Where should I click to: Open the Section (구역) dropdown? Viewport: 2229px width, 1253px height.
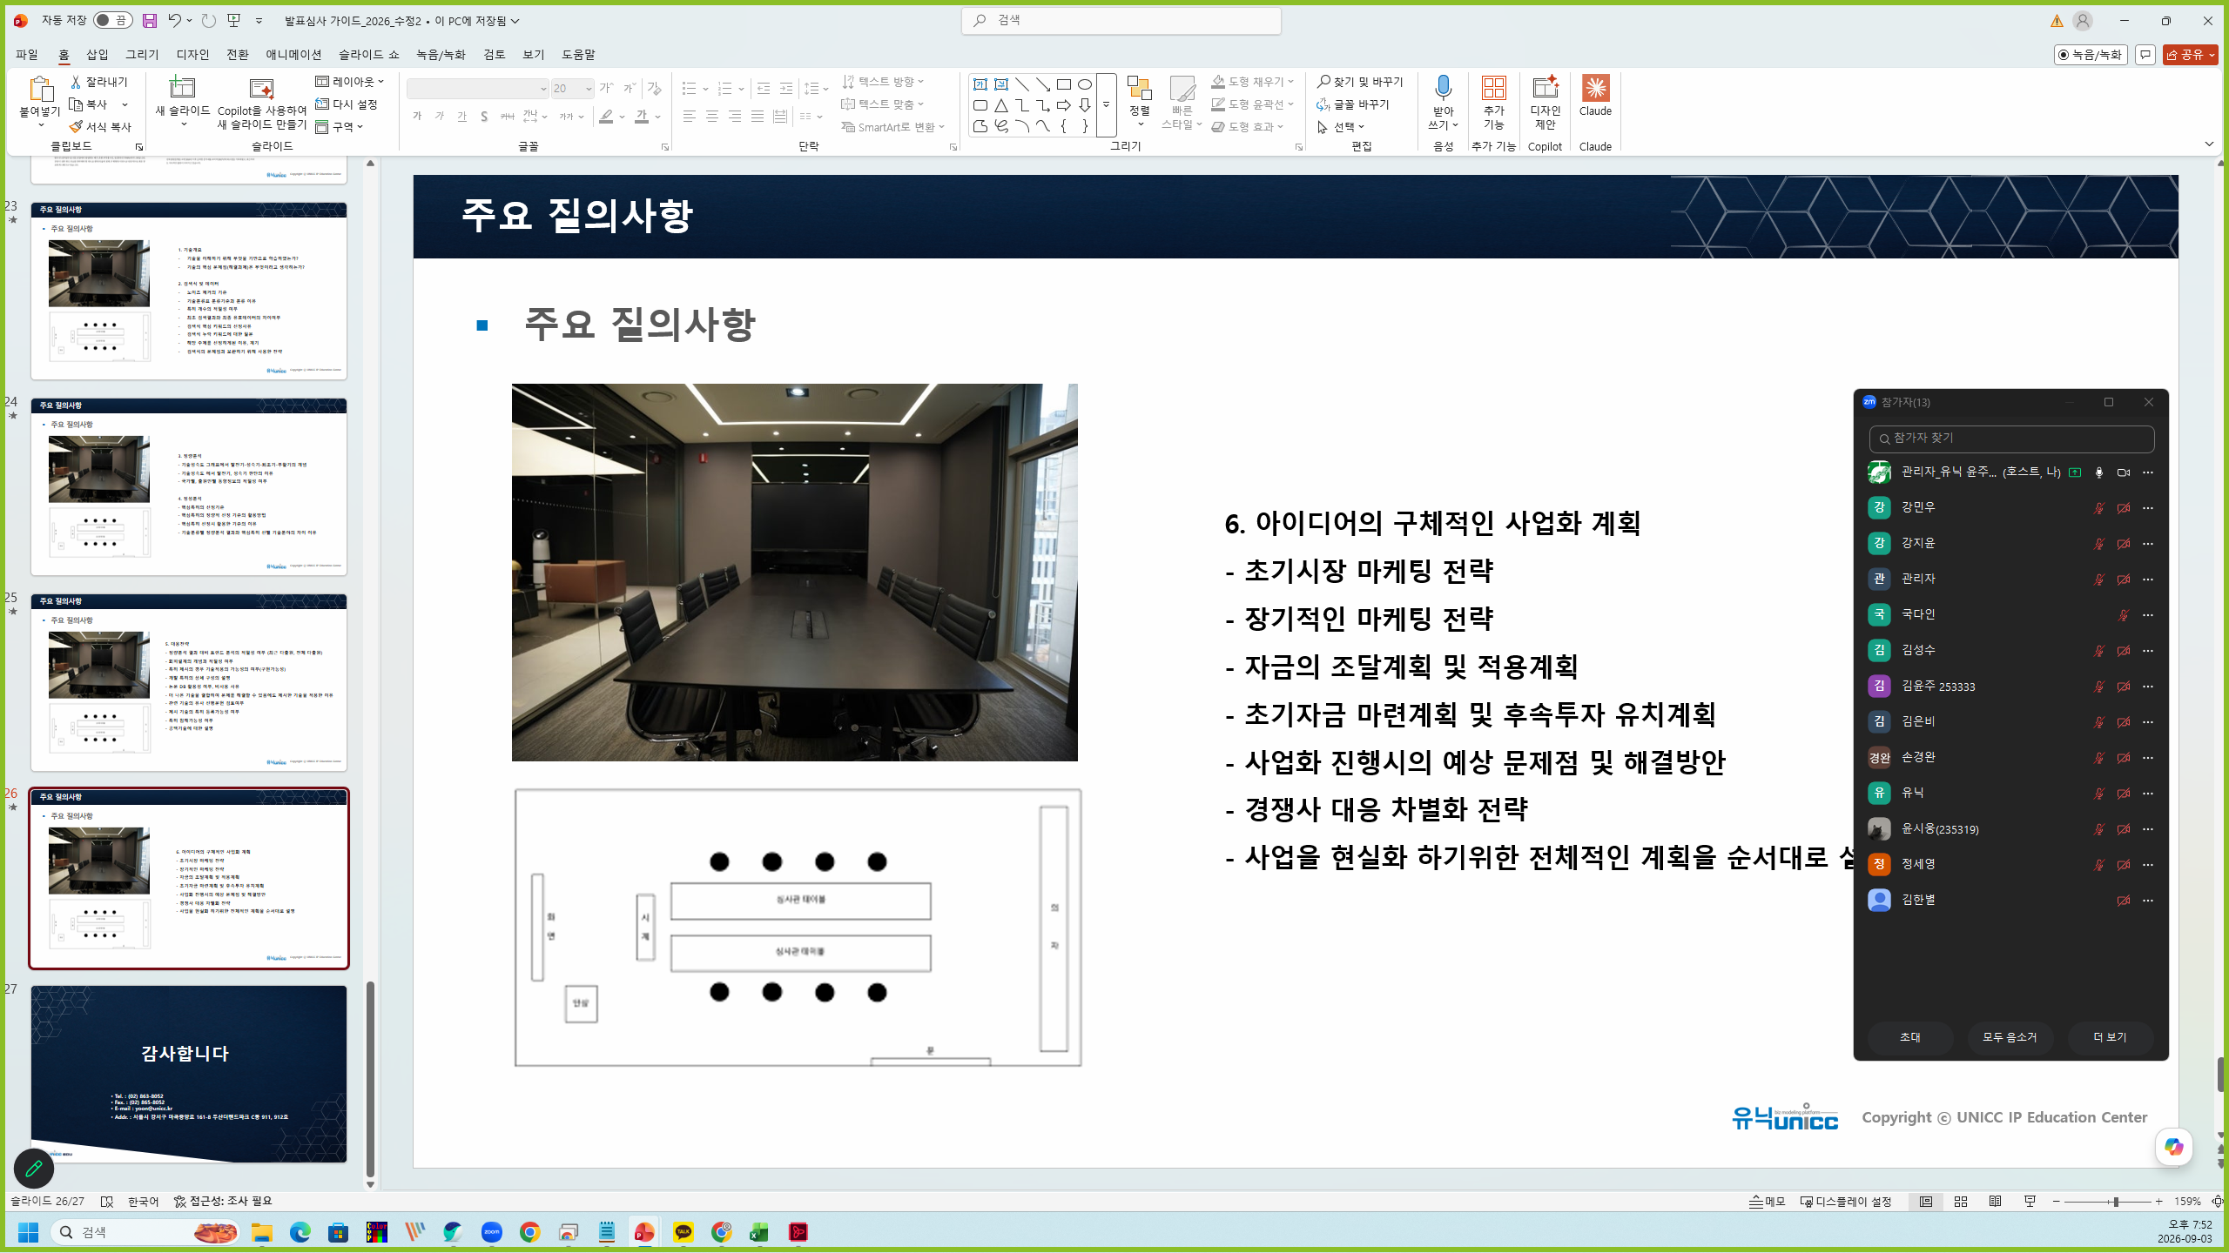coord(340,127)
